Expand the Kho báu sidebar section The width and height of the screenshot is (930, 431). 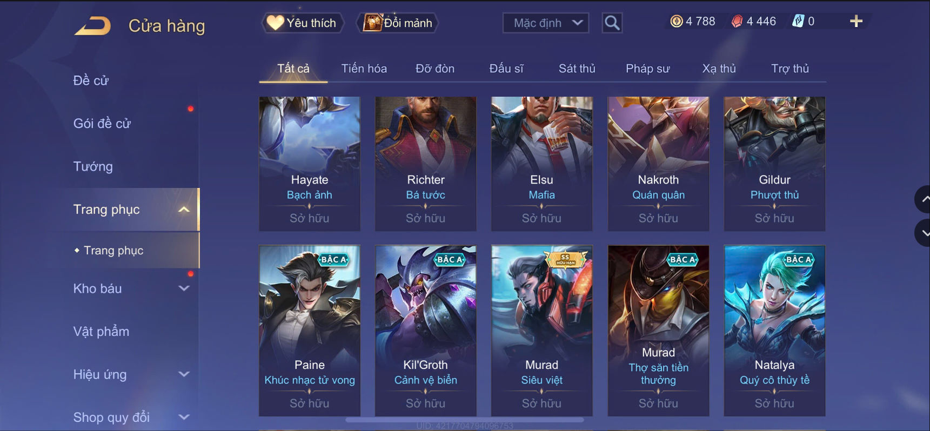click(184, 288)
